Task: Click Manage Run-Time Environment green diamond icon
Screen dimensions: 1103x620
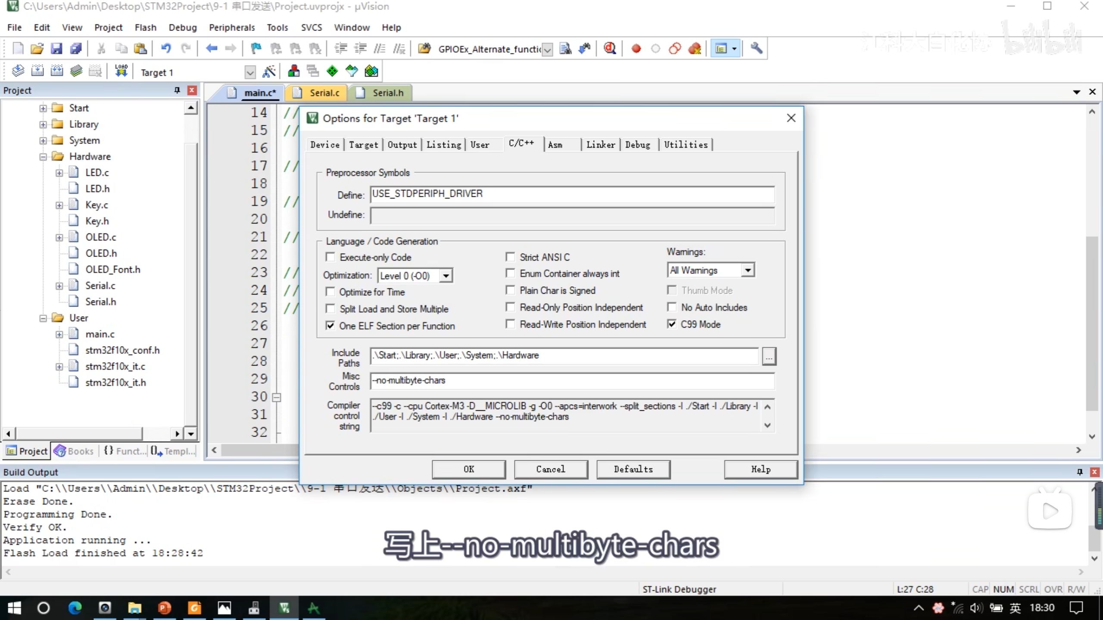Action: coord(332,71)
